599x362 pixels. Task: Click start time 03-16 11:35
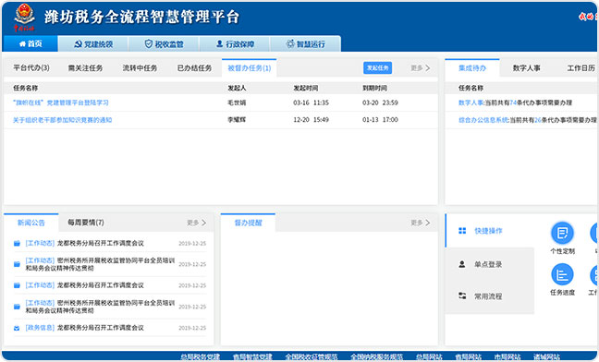(311, 103)
